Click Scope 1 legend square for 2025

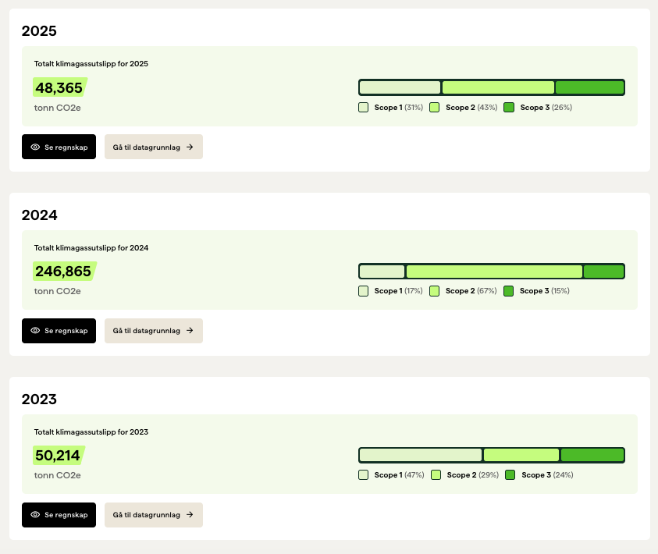click(x=364, y=108)
